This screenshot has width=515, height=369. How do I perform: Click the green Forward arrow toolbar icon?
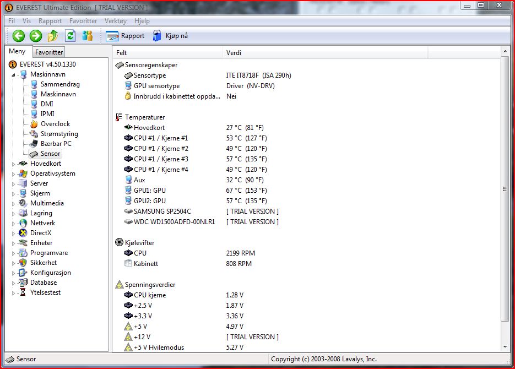pyautogui.click(x=36, y=36)
